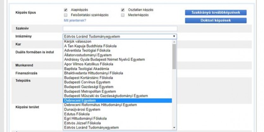The height and width of the screenshot is (132, 264).
Task: Click the Doktori képzések button
Action: point(216,20)
